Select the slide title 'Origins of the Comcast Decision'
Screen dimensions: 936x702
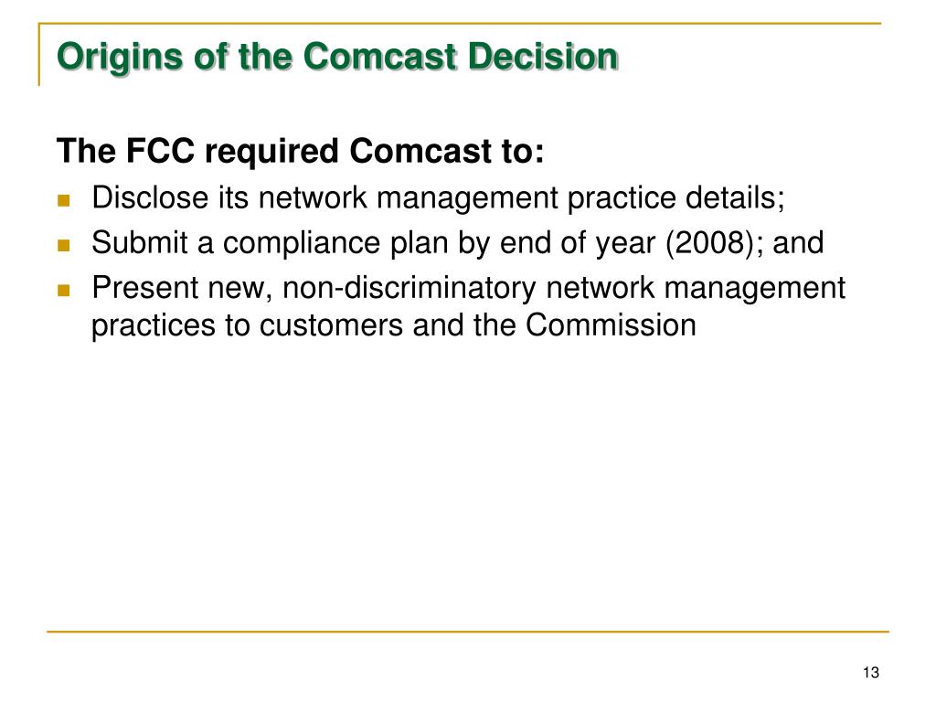(337, 58)
